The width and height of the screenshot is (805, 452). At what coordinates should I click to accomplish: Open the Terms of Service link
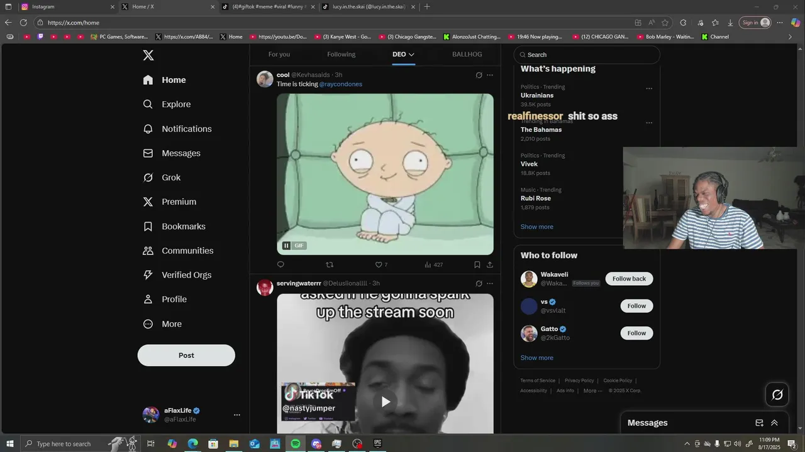538,380
